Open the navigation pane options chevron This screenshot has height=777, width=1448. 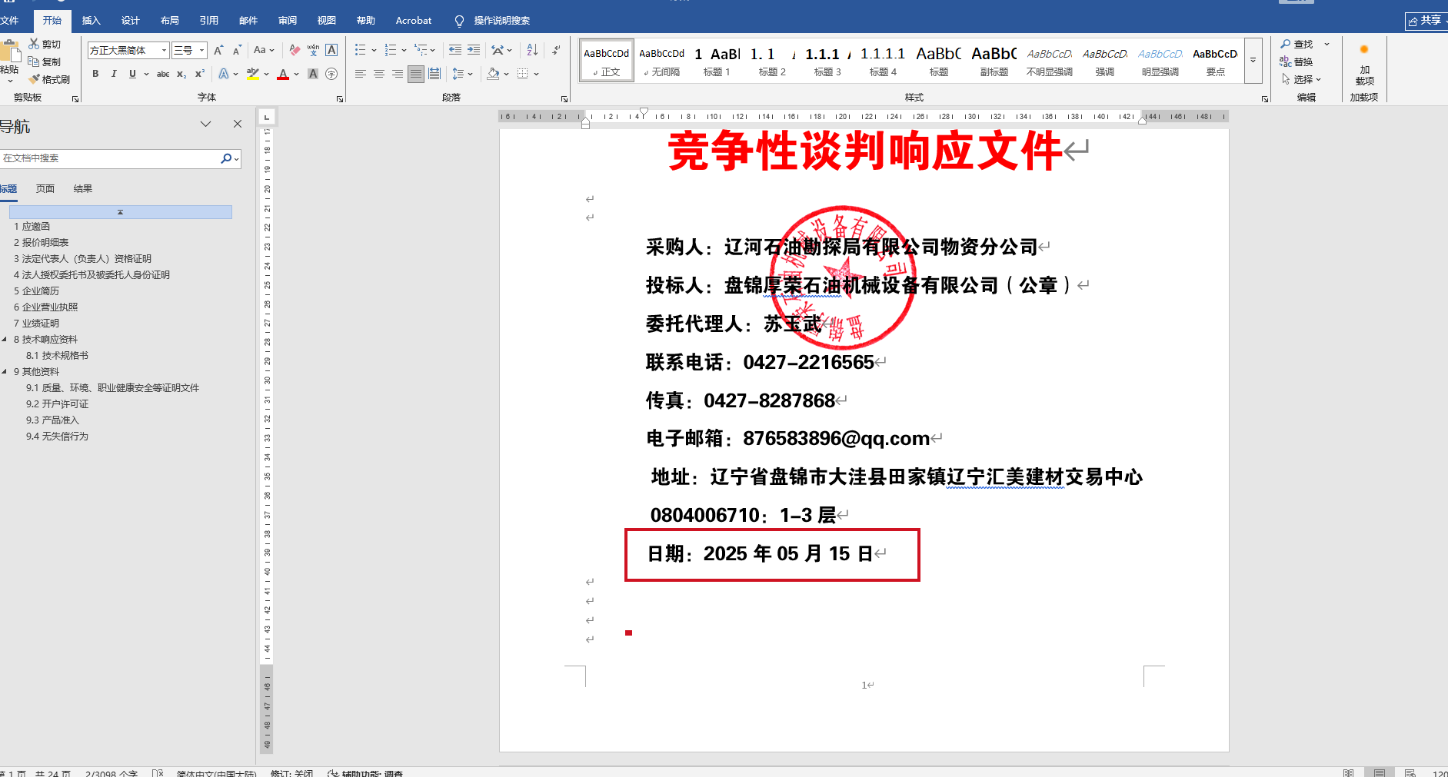coord(205,124)
